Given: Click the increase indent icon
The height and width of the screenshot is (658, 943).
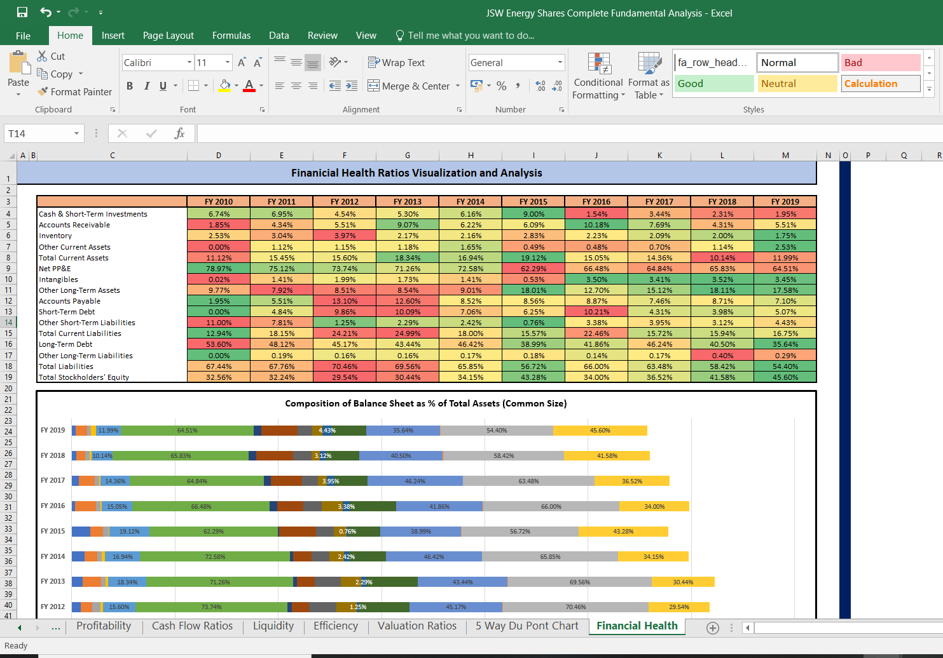Looking at the screenshot, I should coord(352,86).
